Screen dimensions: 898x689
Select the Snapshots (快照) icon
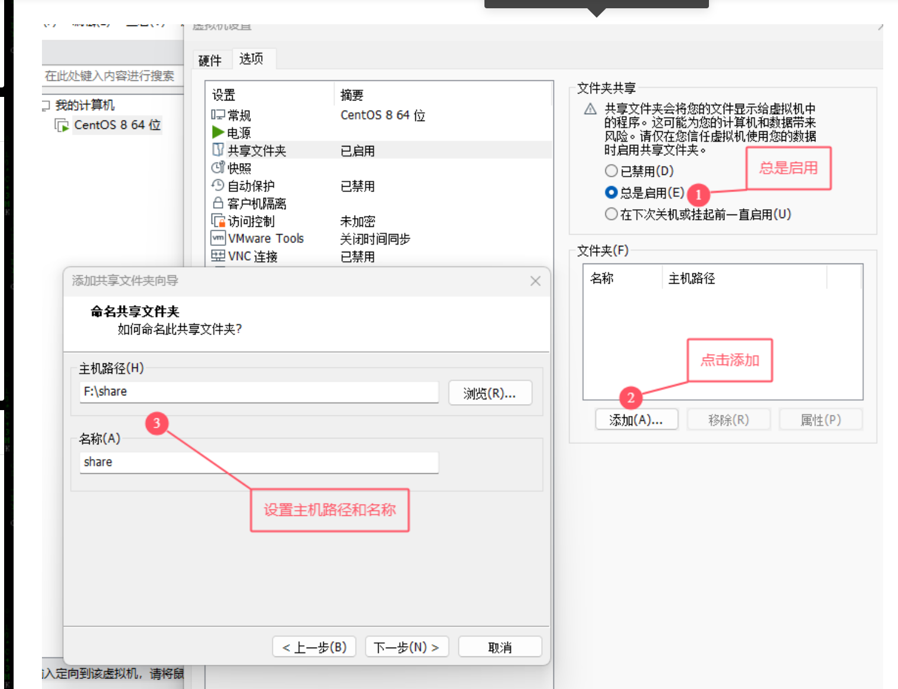click(x=218, y=168)
